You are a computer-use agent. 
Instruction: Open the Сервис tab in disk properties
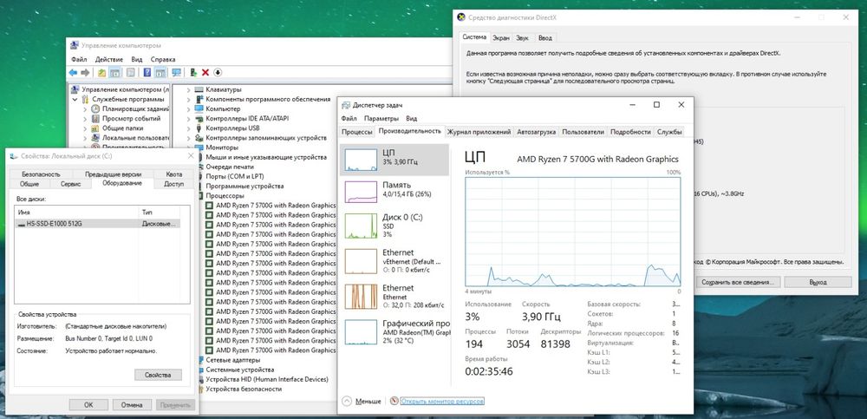pyautogui.click(x=71, y=184)
